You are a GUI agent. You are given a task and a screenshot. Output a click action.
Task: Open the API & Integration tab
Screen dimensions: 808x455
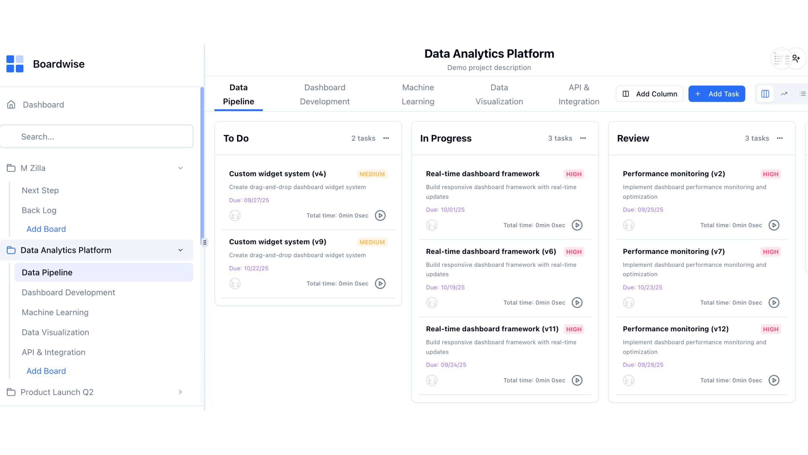tap(579, 94)
